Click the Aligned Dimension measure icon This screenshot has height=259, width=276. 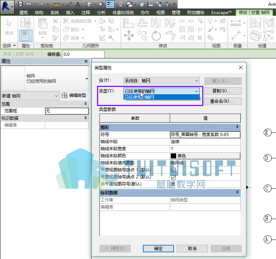pos(235,23)
